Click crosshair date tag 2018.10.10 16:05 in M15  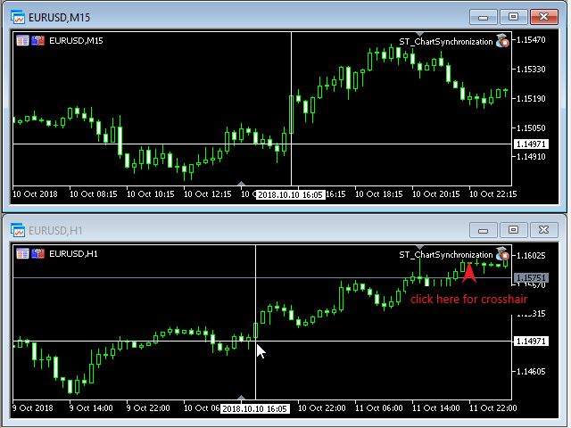click(291, 194)
